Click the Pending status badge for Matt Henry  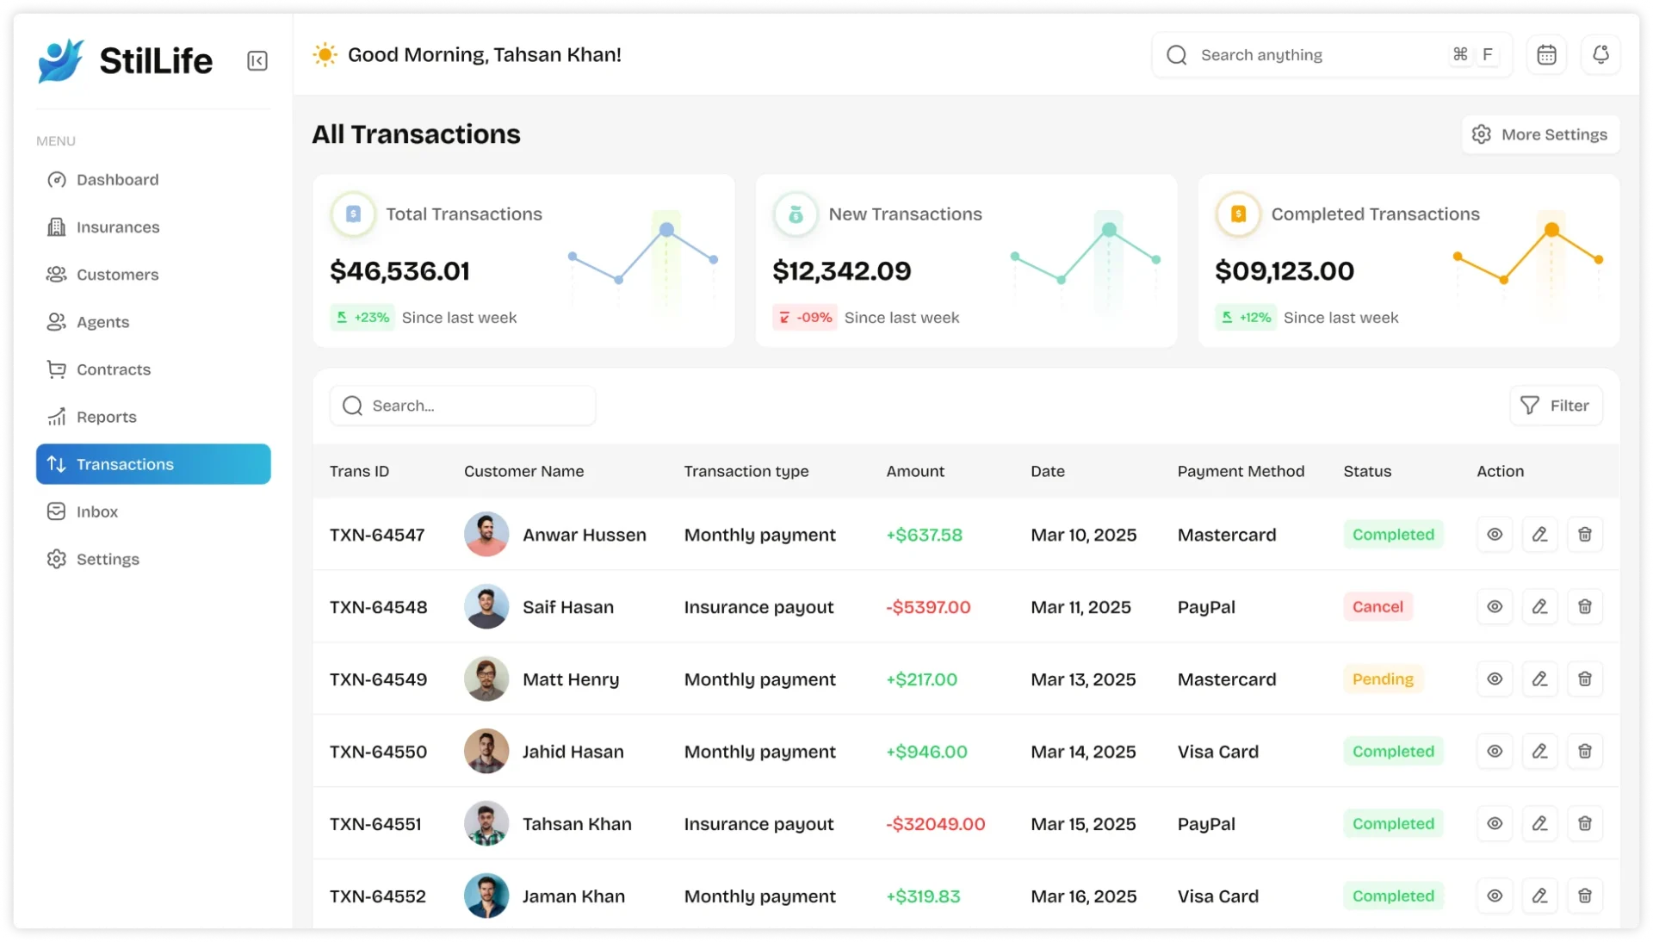(x=1383, y=679)
